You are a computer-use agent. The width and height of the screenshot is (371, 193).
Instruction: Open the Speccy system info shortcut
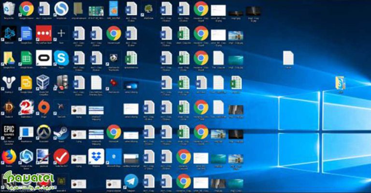pyautogui.click(x=61, y=83)
